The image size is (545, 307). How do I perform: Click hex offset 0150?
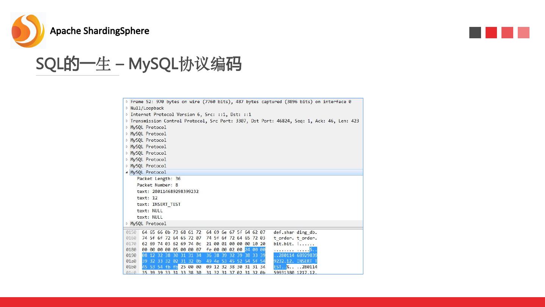point(131,232)
